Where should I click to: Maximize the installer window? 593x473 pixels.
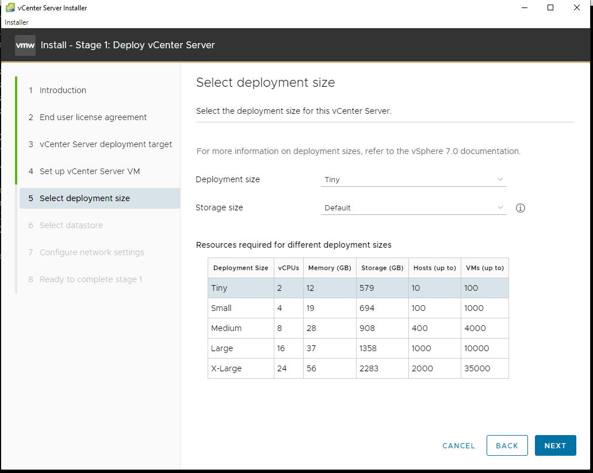pyautogui.click(x=550, y=7)
